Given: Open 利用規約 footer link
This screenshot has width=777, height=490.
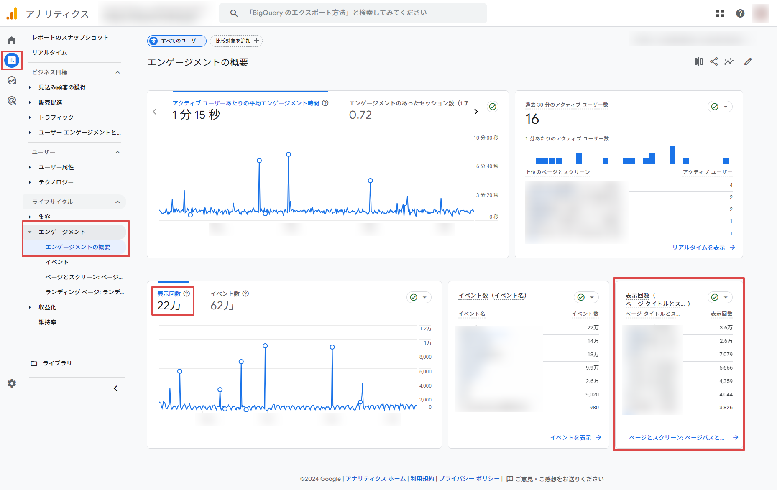Looking at the screenshot, I should 422,479.
